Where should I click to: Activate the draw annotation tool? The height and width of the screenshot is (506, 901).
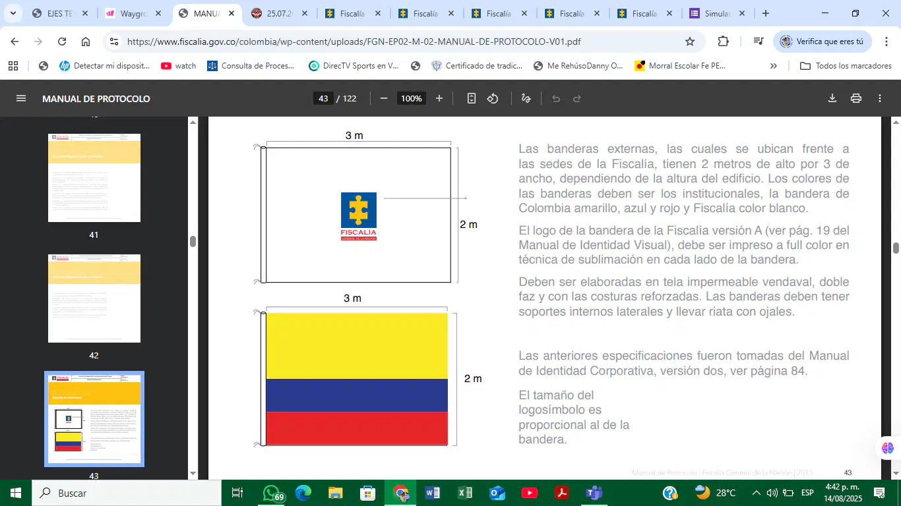(x=526, y=99)
